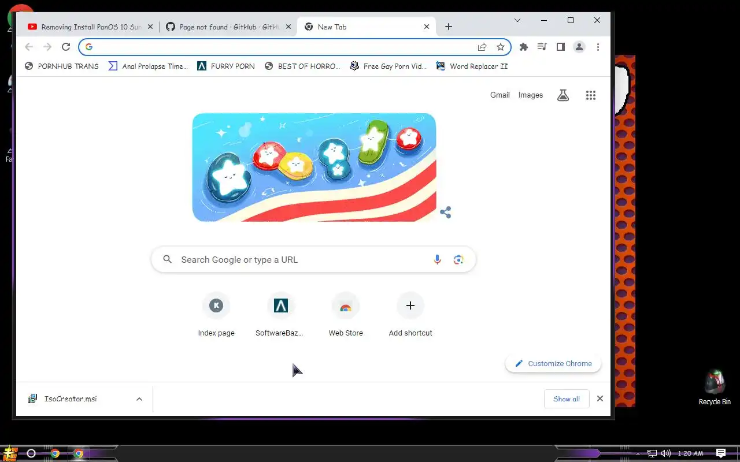Click Add shortcut tile

pyautogui.click(x=410, y=315)
